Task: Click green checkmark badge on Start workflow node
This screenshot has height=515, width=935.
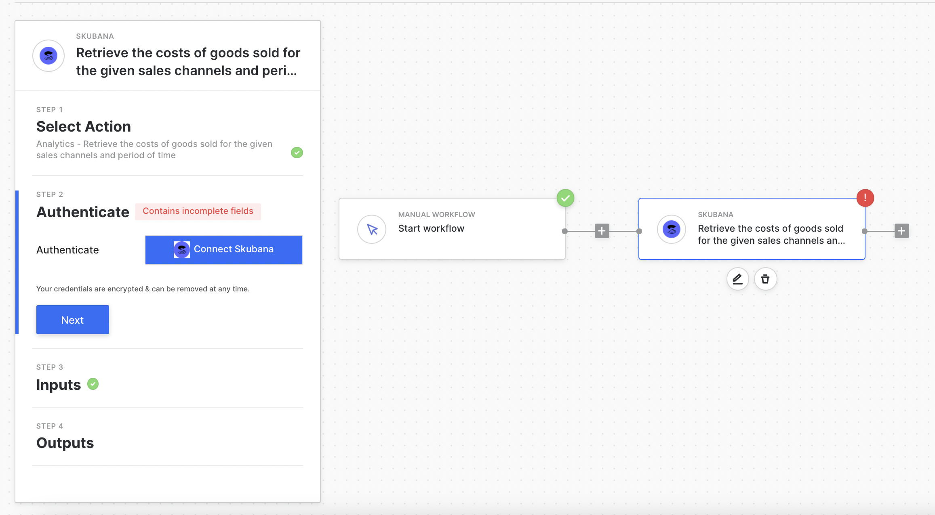Action: coord(565,198)
